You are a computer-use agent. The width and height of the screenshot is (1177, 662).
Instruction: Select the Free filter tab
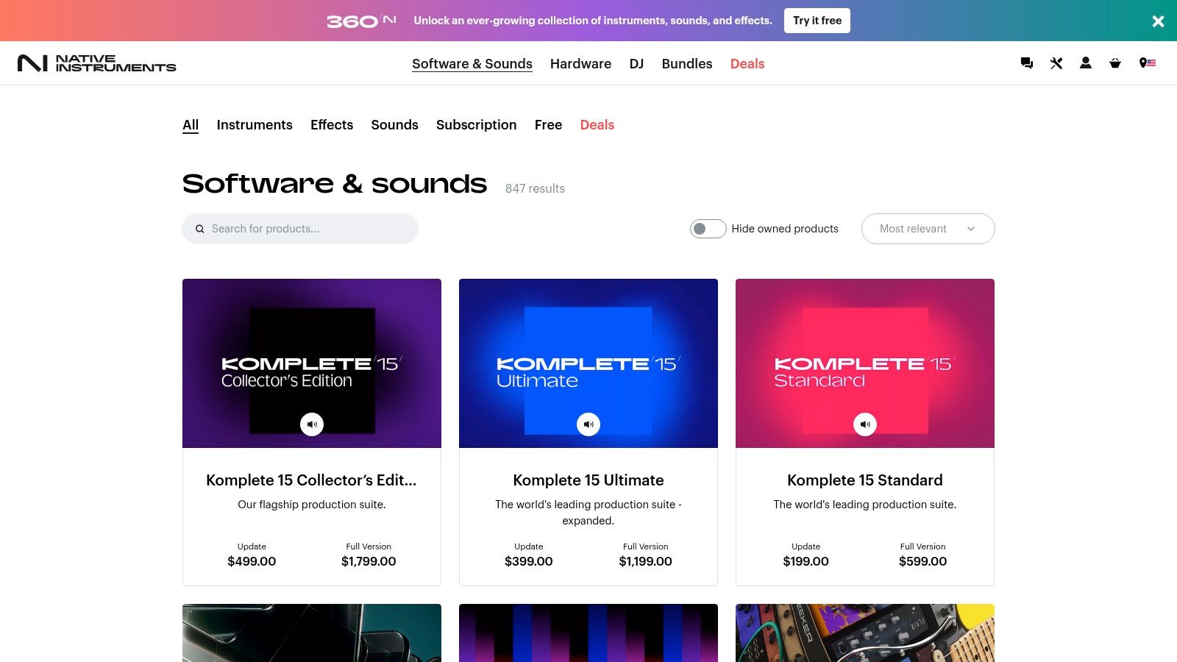pyautogui.click(x=548, y=125)
